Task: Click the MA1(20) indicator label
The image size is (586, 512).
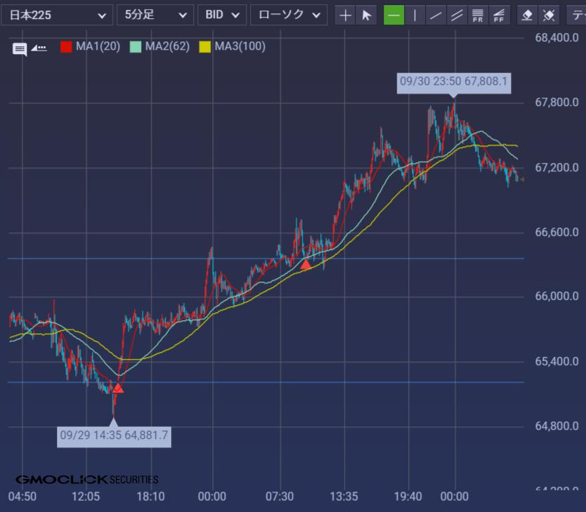Action: coord(98,46)
